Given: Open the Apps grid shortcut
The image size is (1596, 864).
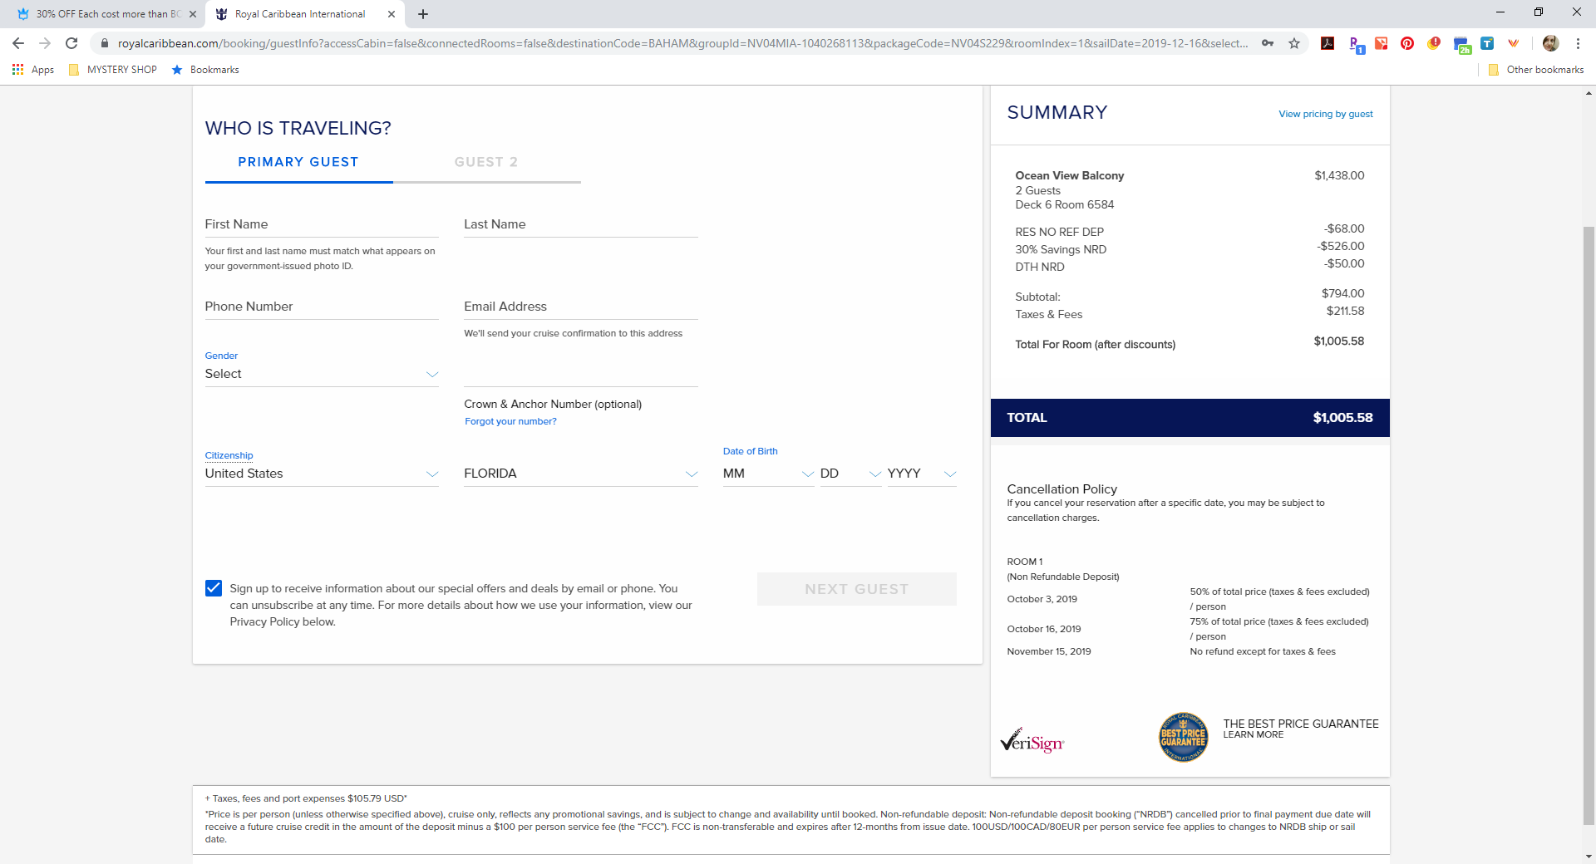Looking at the screenshot, I should (33, 70).
